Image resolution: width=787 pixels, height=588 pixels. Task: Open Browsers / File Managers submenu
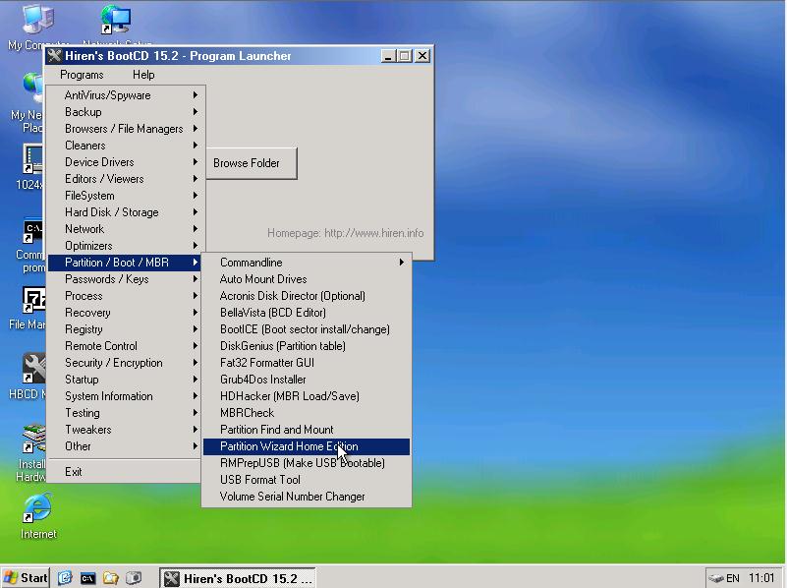(x=124, y=129)
